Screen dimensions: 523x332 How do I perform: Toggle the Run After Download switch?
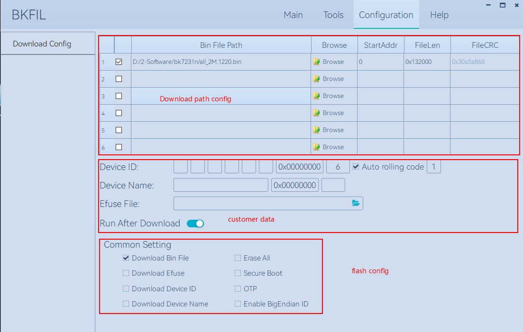point(195,224)
